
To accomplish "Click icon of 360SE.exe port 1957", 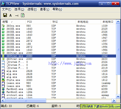I will pos(3,41).
